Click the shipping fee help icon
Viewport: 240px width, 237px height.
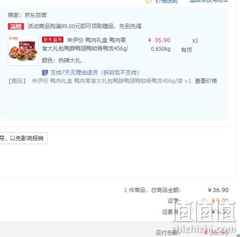click(204, 201)
